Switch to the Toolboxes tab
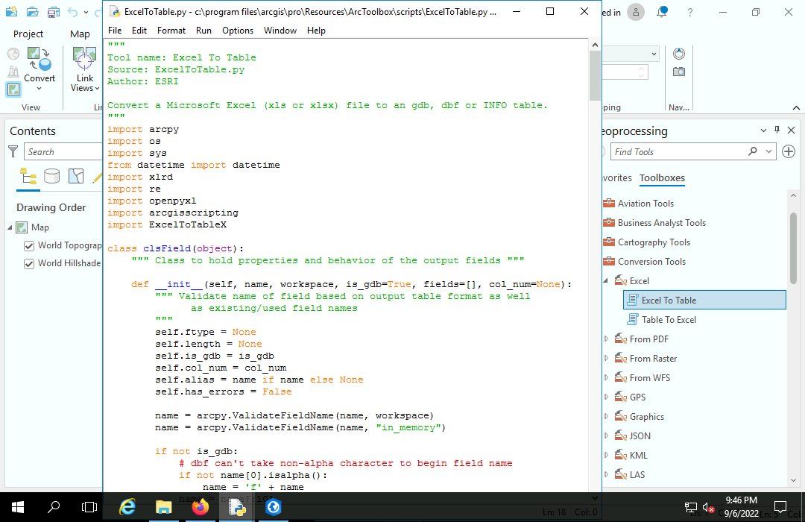This screenshot has height=522, width=805. pyautogui.click(x=662, y=178)
